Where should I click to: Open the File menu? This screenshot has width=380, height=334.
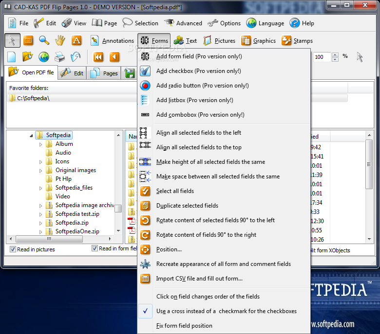[x=18, y=23]
